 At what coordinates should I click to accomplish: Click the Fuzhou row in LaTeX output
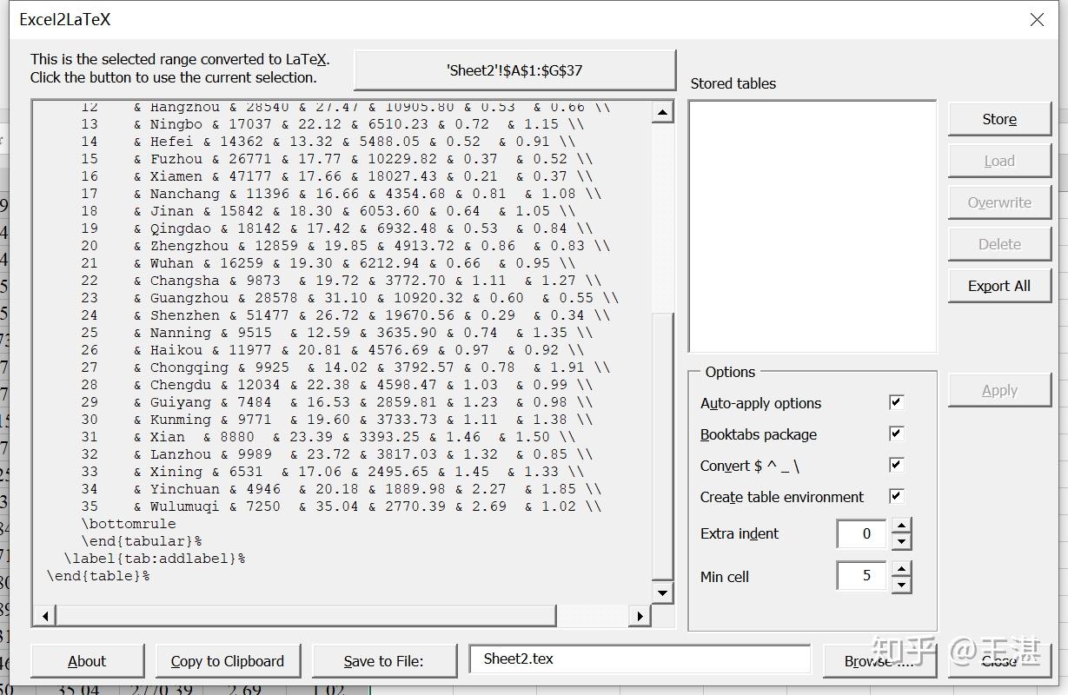[337, 159]
